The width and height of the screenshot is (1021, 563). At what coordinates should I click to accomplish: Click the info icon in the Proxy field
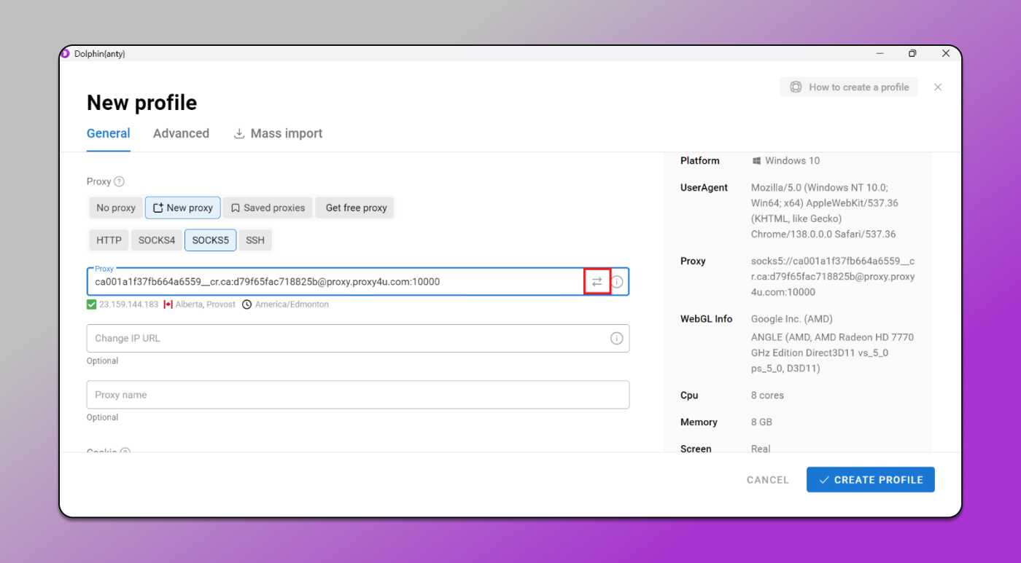click(x=617, y=282)
